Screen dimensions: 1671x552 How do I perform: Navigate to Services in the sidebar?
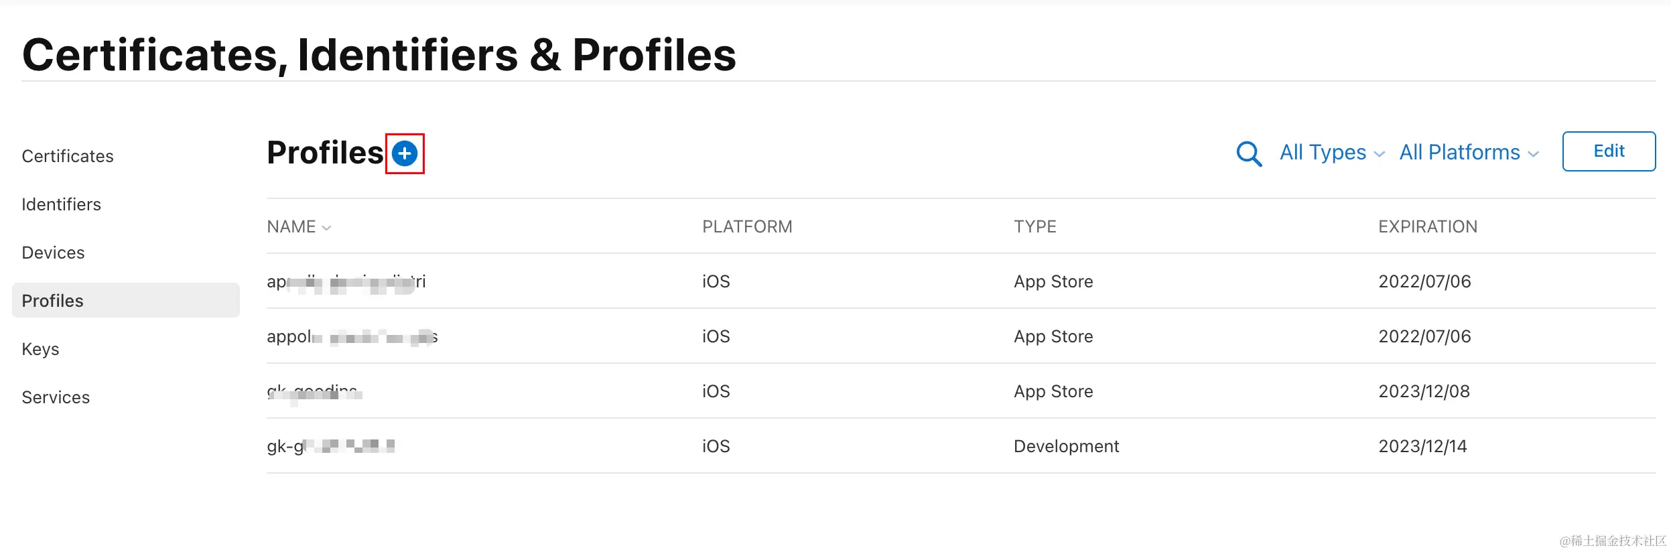point(56,397)
